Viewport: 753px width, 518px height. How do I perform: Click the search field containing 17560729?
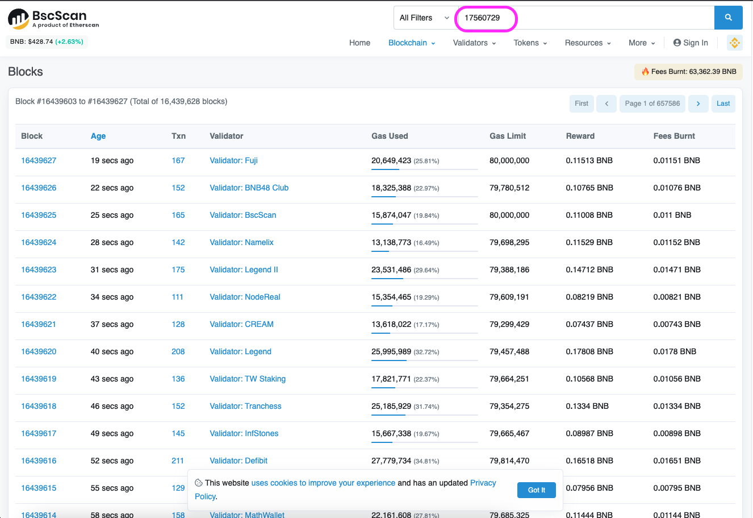pos(585,18)
